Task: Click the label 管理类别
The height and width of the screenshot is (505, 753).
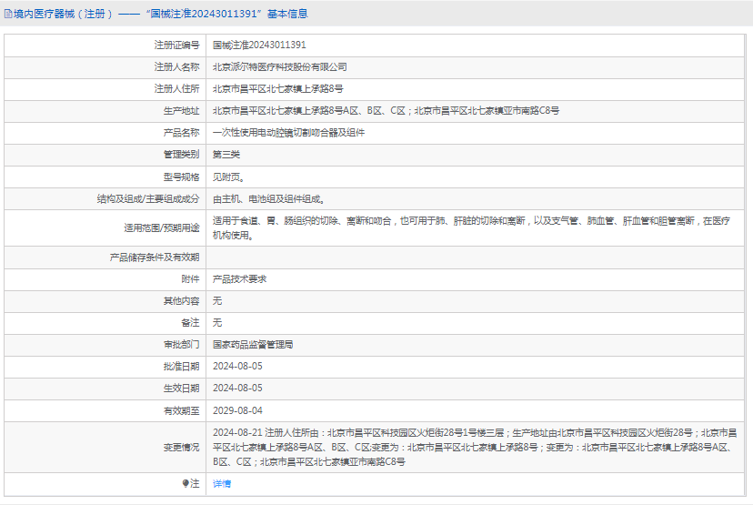Action: [x=181, y=155]
